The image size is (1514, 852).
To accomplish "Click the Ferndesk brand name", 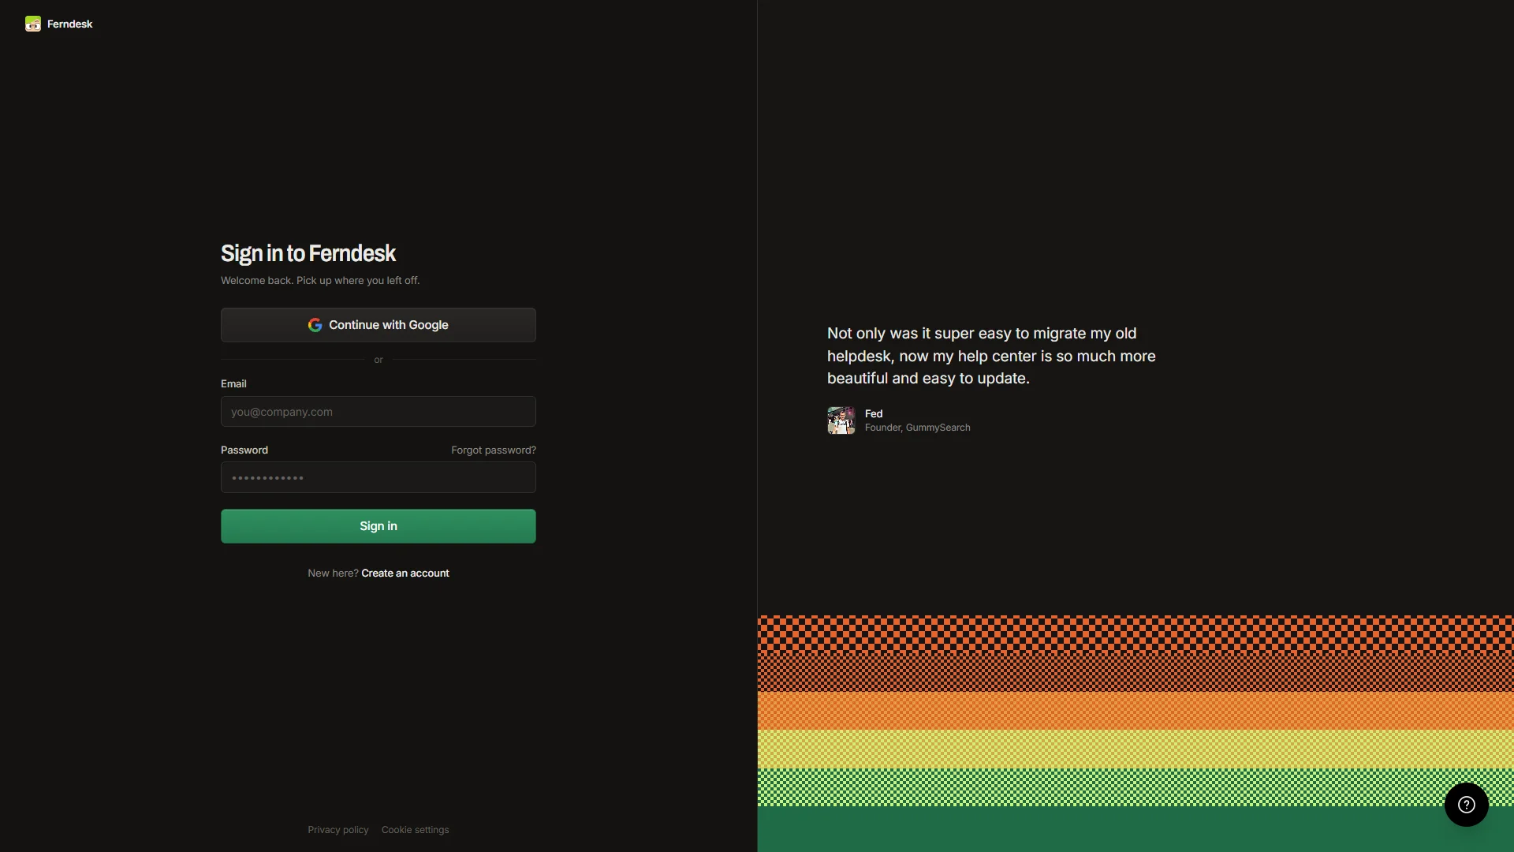I will click(69, 24).
